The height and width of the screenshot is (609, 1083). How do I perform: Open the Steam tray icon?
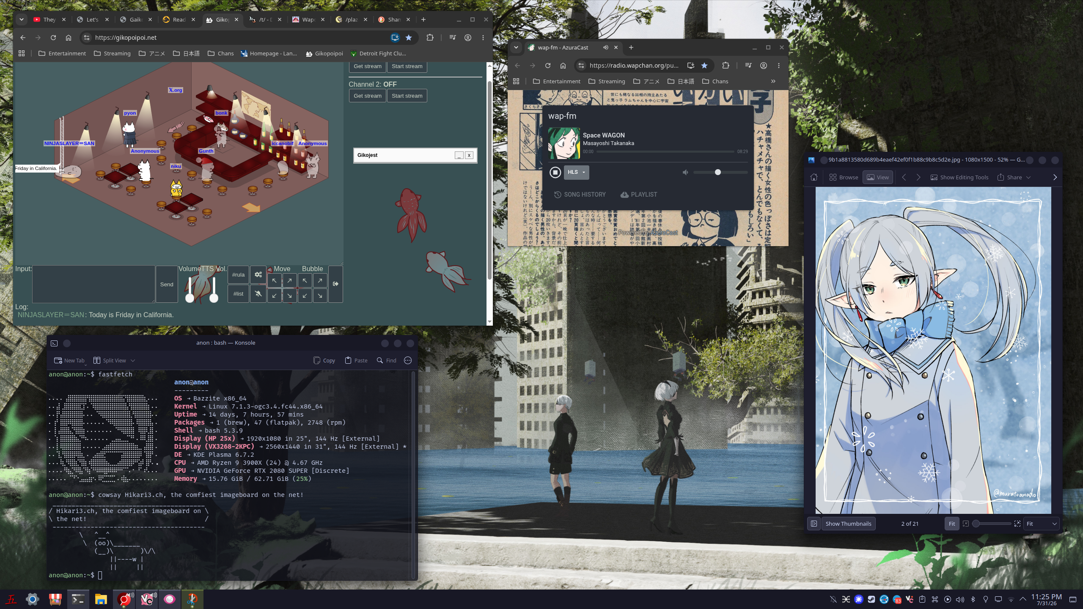[x=871, y=599]
